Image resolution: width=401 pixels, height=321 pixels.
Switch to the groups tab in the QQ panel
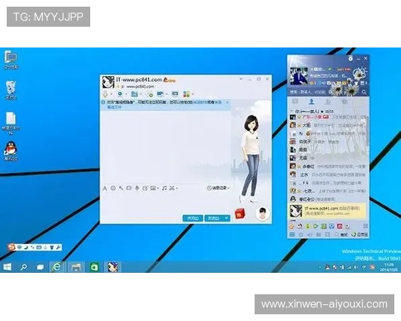click(328, 102)
